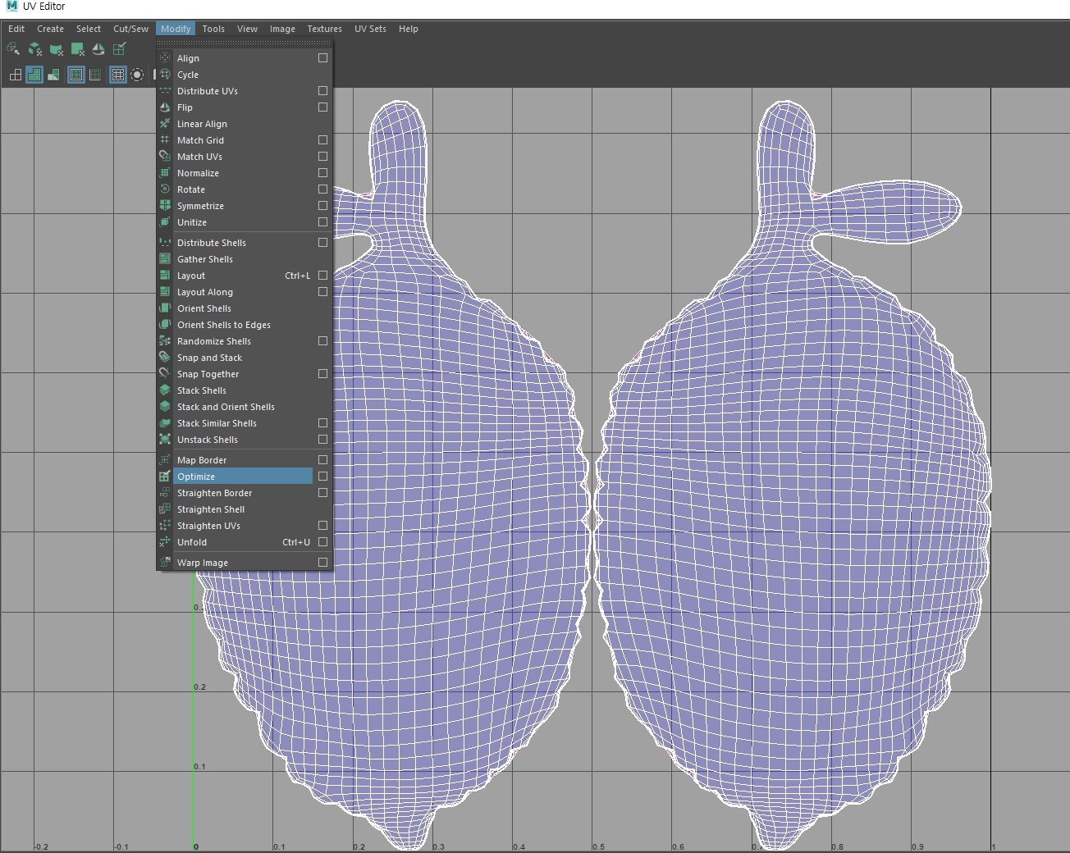Viewport: 1070px width, 853px height.
Task: Click the Stack Shells menu icon
Action: (x=165, y=390)
